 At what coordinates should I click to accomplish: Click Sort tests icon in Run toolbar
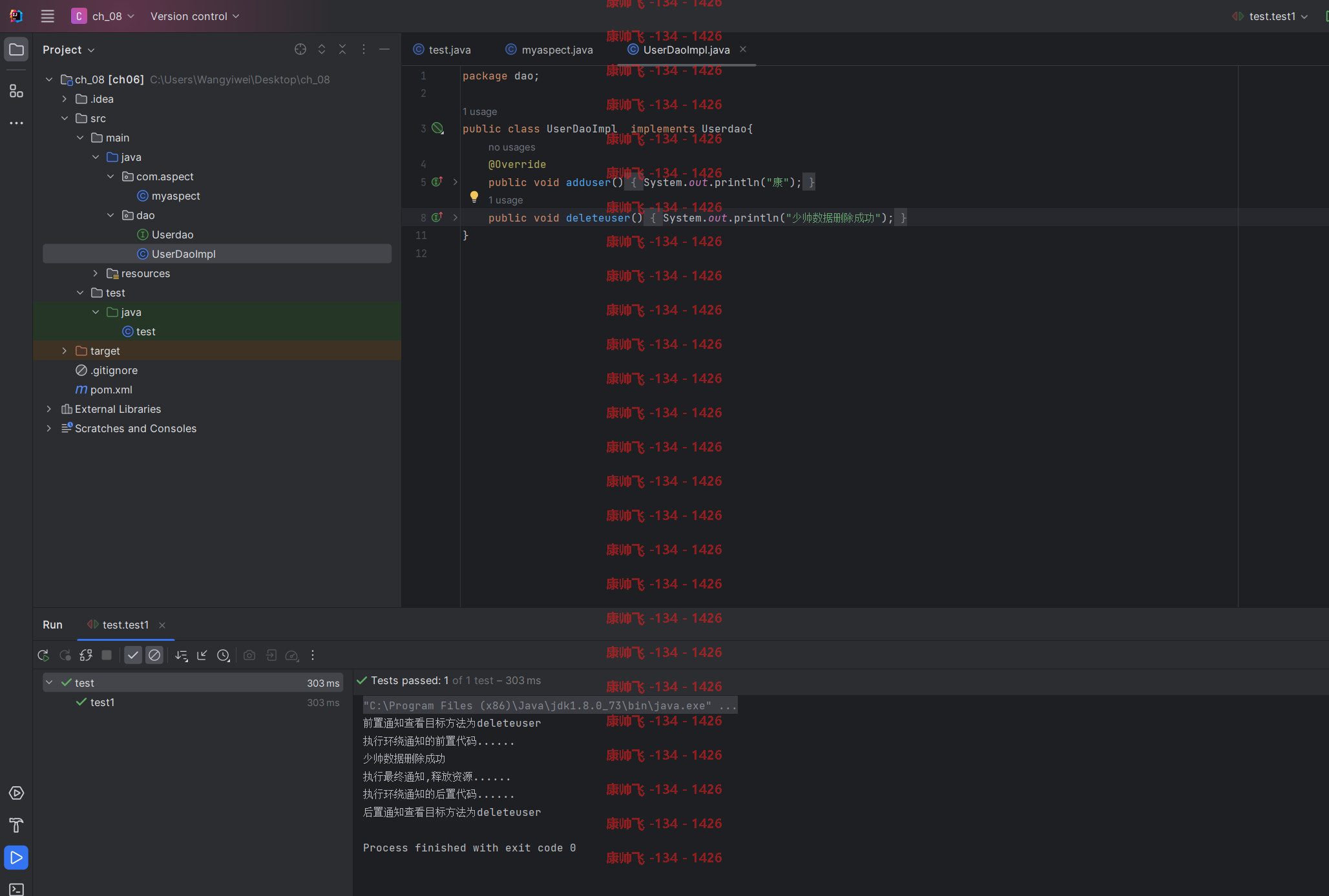pos(182,655)
